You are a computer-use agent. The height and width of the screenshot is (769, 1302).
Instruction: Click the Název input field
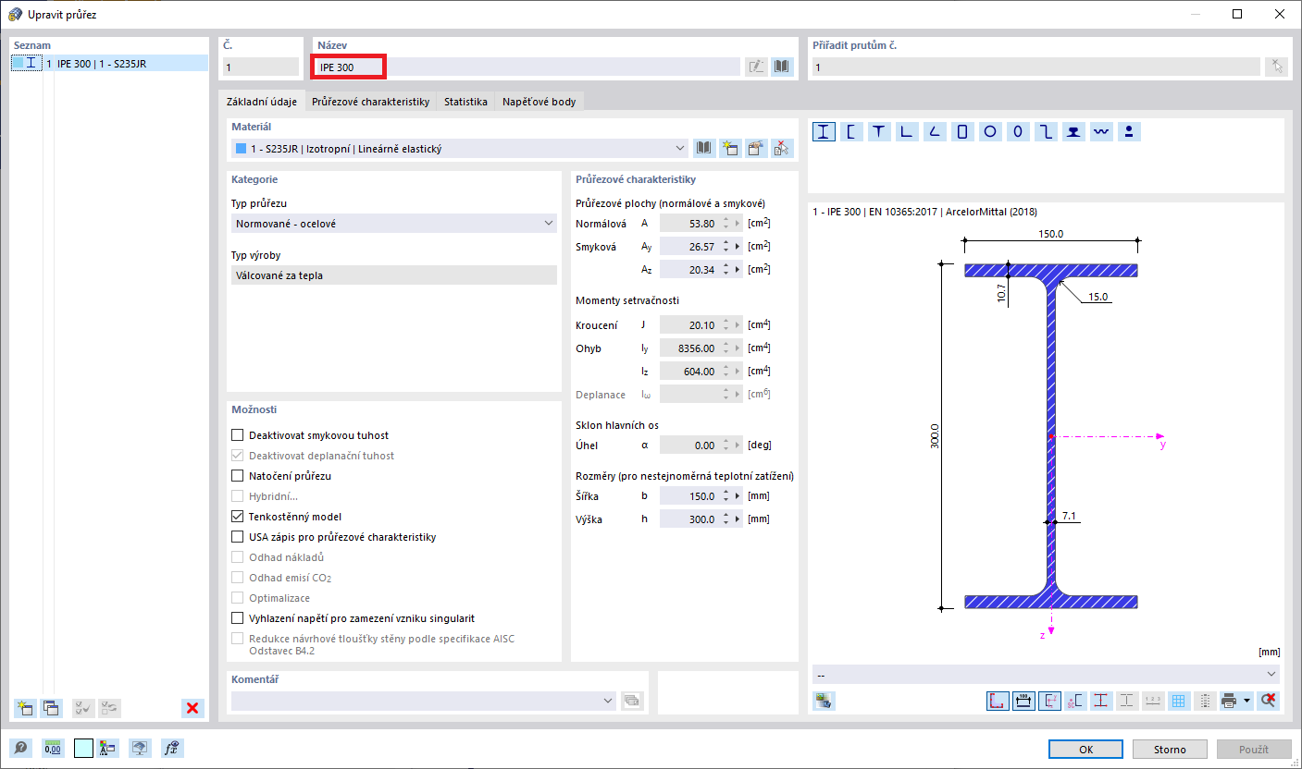pyautogui.click(x=527, y=67)
